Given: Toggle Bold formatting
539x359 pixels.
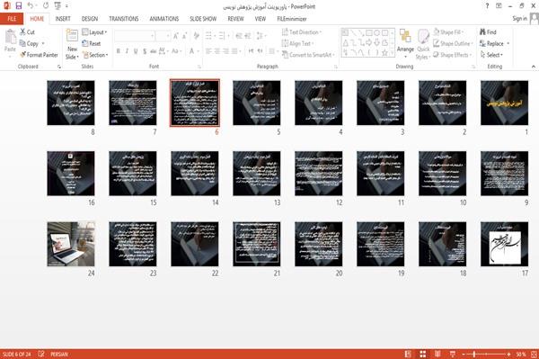Looking at the screenshot, I should pos(119,51).
